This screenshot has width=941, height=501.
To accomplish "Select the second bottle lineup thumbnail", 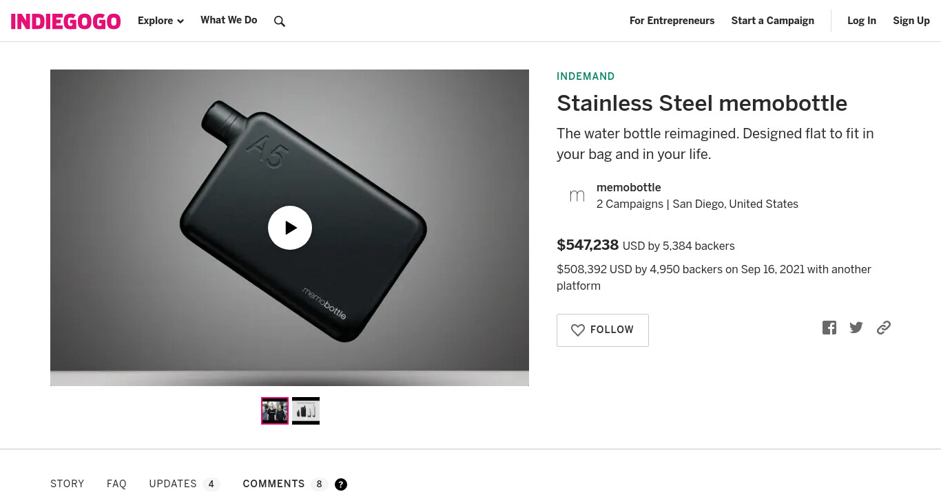I will [306, 411].
